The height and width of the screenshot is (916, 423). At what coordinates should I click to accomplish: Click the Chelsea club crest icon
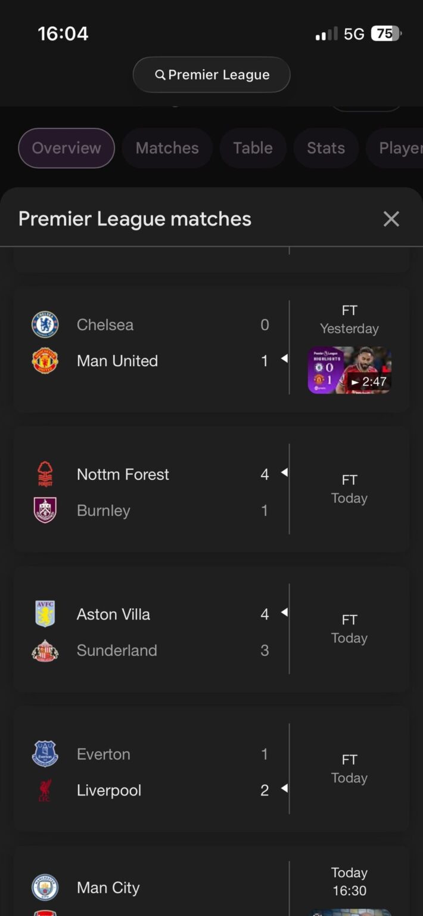[x=45, y=324]
